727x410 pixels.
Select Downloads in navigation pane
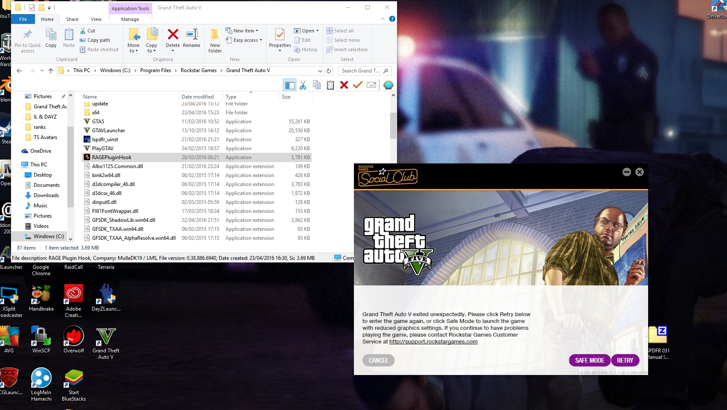(x=42, y=195)
